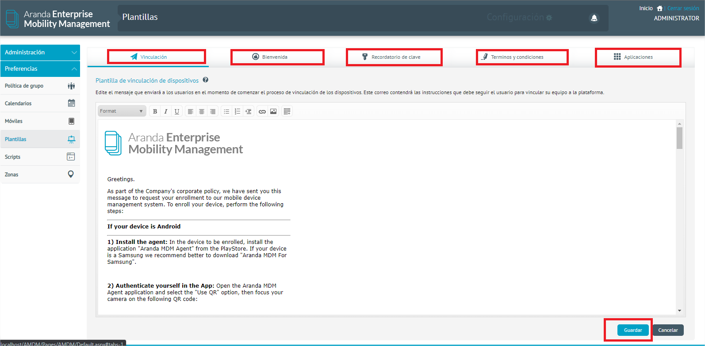Switch to the Aplicaciones tab
The height and width of the screenshot is (346, 705).
tap(633, 57)
